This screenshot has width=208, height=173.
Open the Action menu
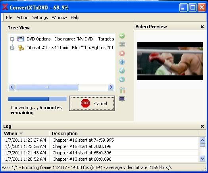tap(22, 17)
